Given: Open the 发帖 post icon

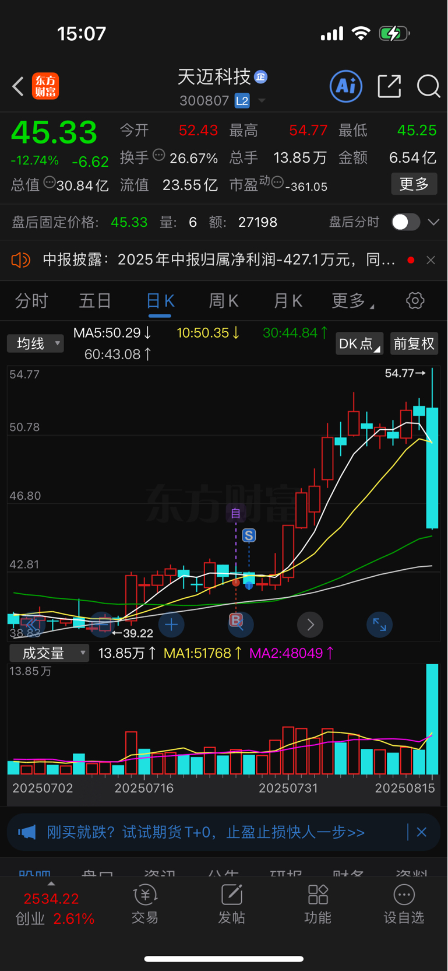Looking at the screenshot, I should click(231, 905).
